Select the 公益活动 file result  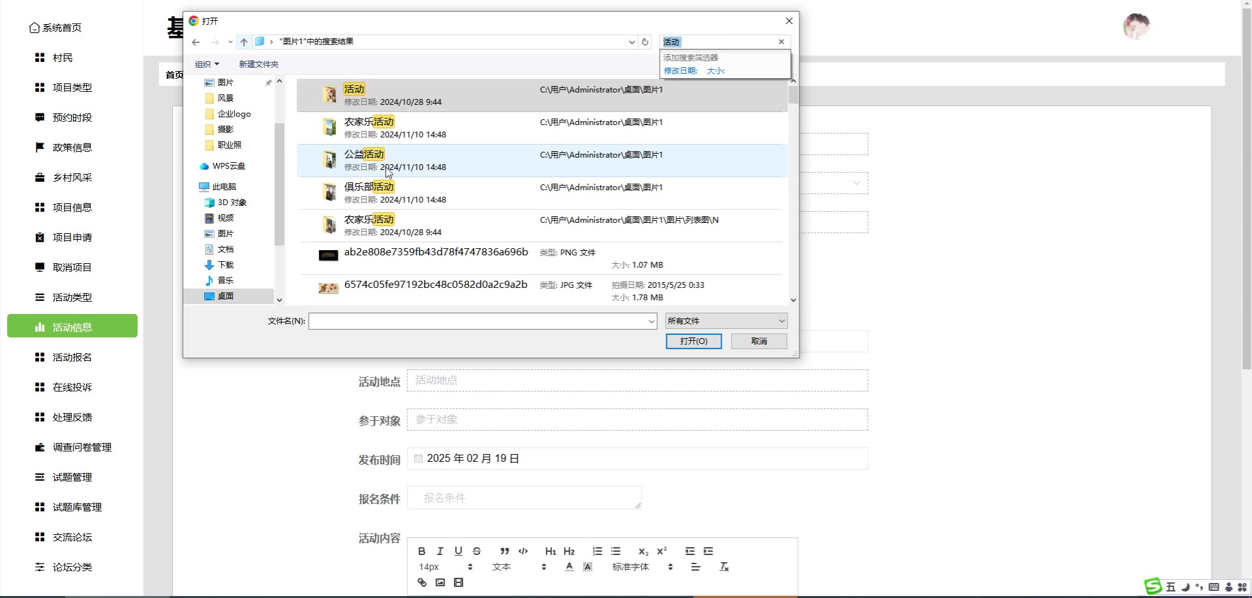coord(542,160)
